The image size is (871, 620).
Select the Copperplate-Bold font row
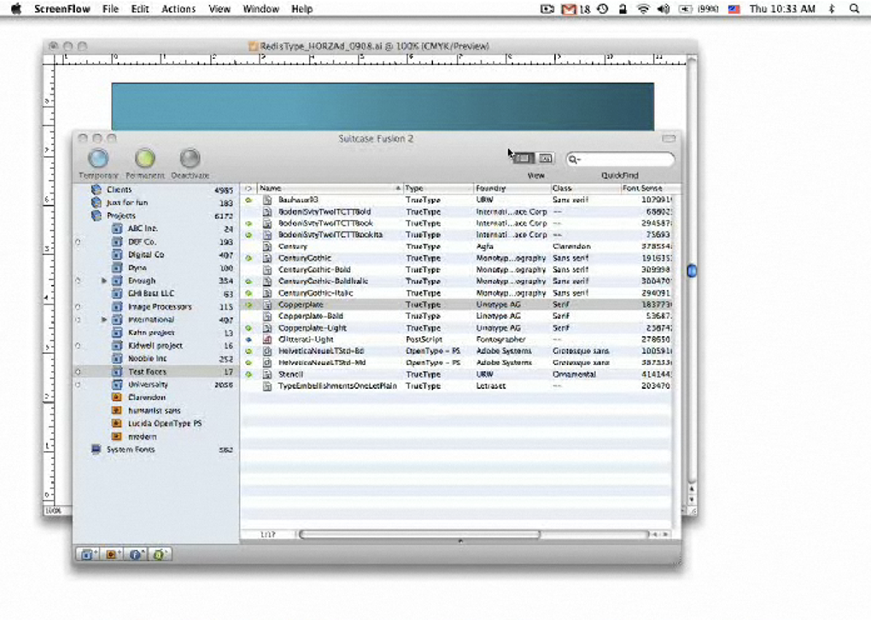point(456,316)
